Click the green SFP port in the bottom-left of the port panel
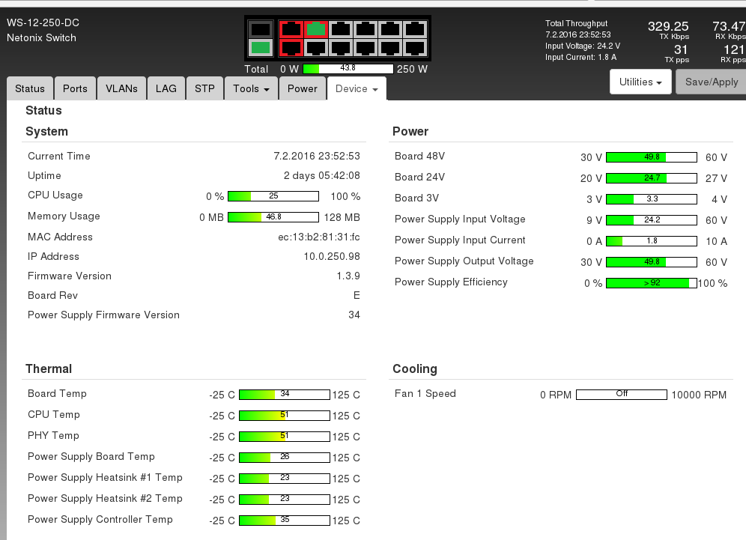746x540 pixels. (x=260, y=48)
